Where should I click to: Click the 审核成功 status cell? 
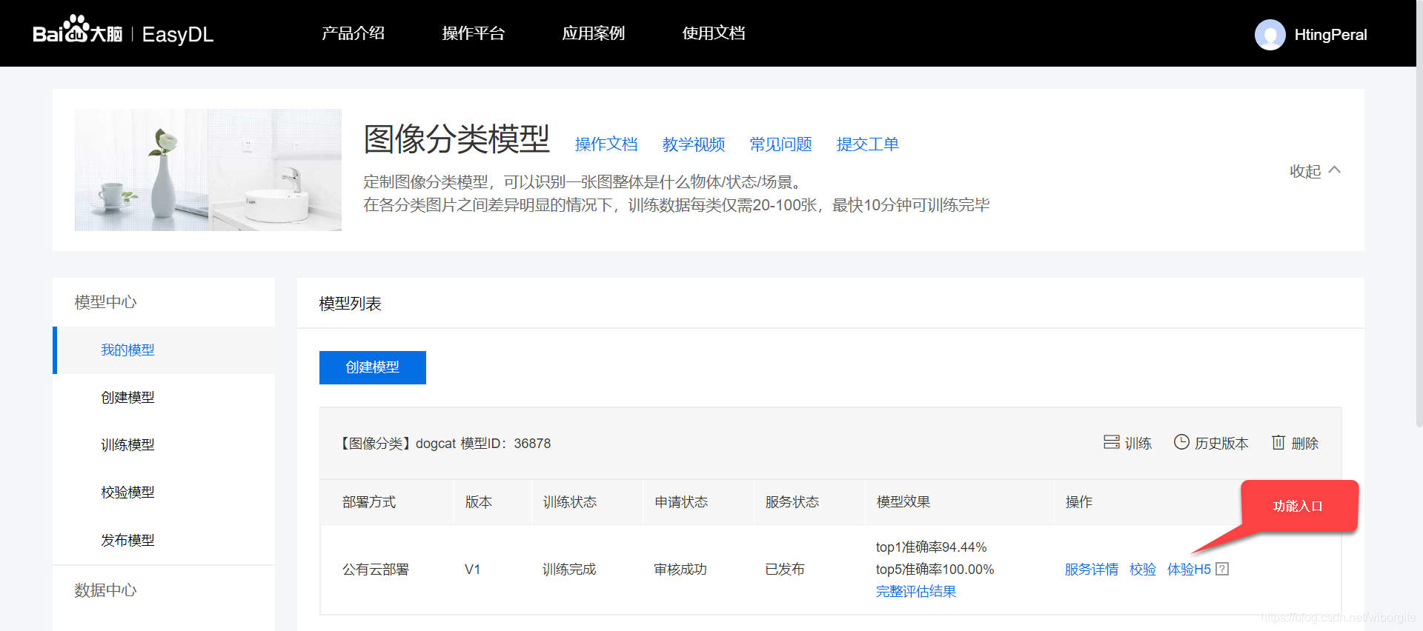pyautogui.click(x=680, y=569)
